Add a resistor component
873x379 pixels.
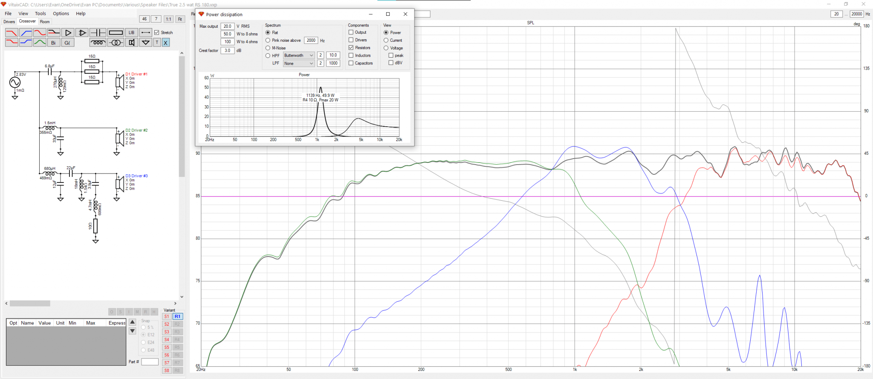click(116, 32)
